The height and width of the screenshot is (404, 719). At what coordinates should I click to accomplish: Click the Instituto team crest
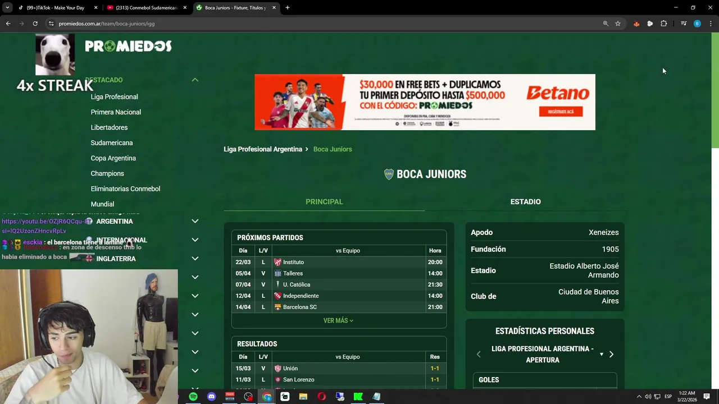tap(277, 262)
